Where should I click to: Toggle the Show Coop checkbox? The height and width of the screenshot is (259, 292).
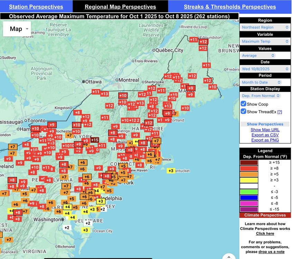243,104
